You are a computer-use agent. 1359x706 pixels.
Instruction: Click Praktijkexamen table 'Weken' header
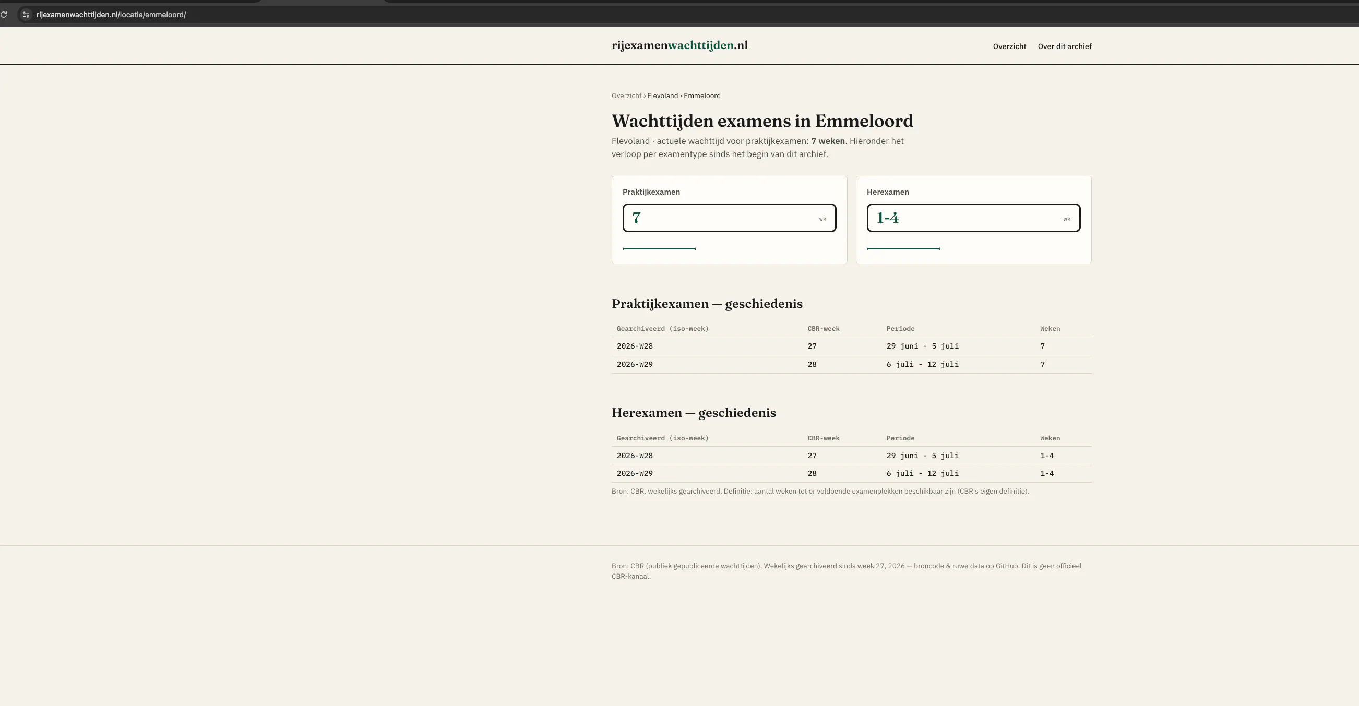point(1050,329)
